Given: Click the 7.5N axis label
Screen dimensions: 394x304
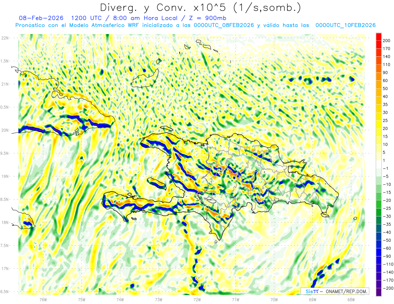Looking at the screenshot, I should 5,246.
